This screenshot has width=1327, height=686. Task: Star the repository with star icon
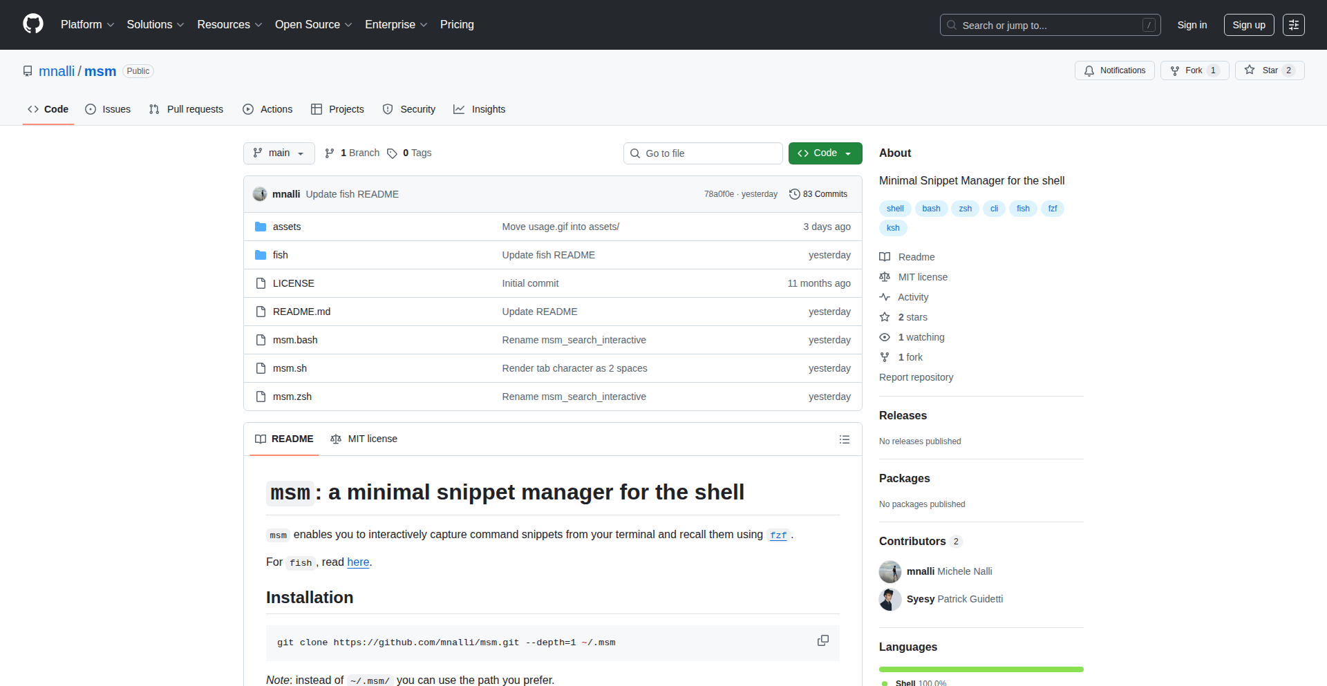(1250, 70)
